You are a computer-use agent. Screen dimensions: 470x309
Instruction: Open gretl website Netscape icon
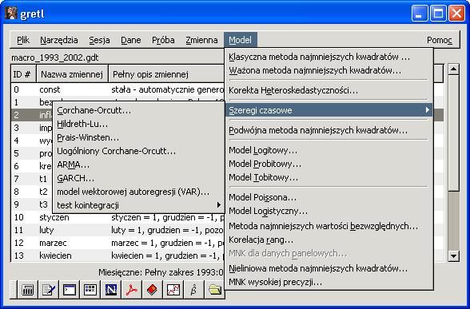(x=111, y=290)
